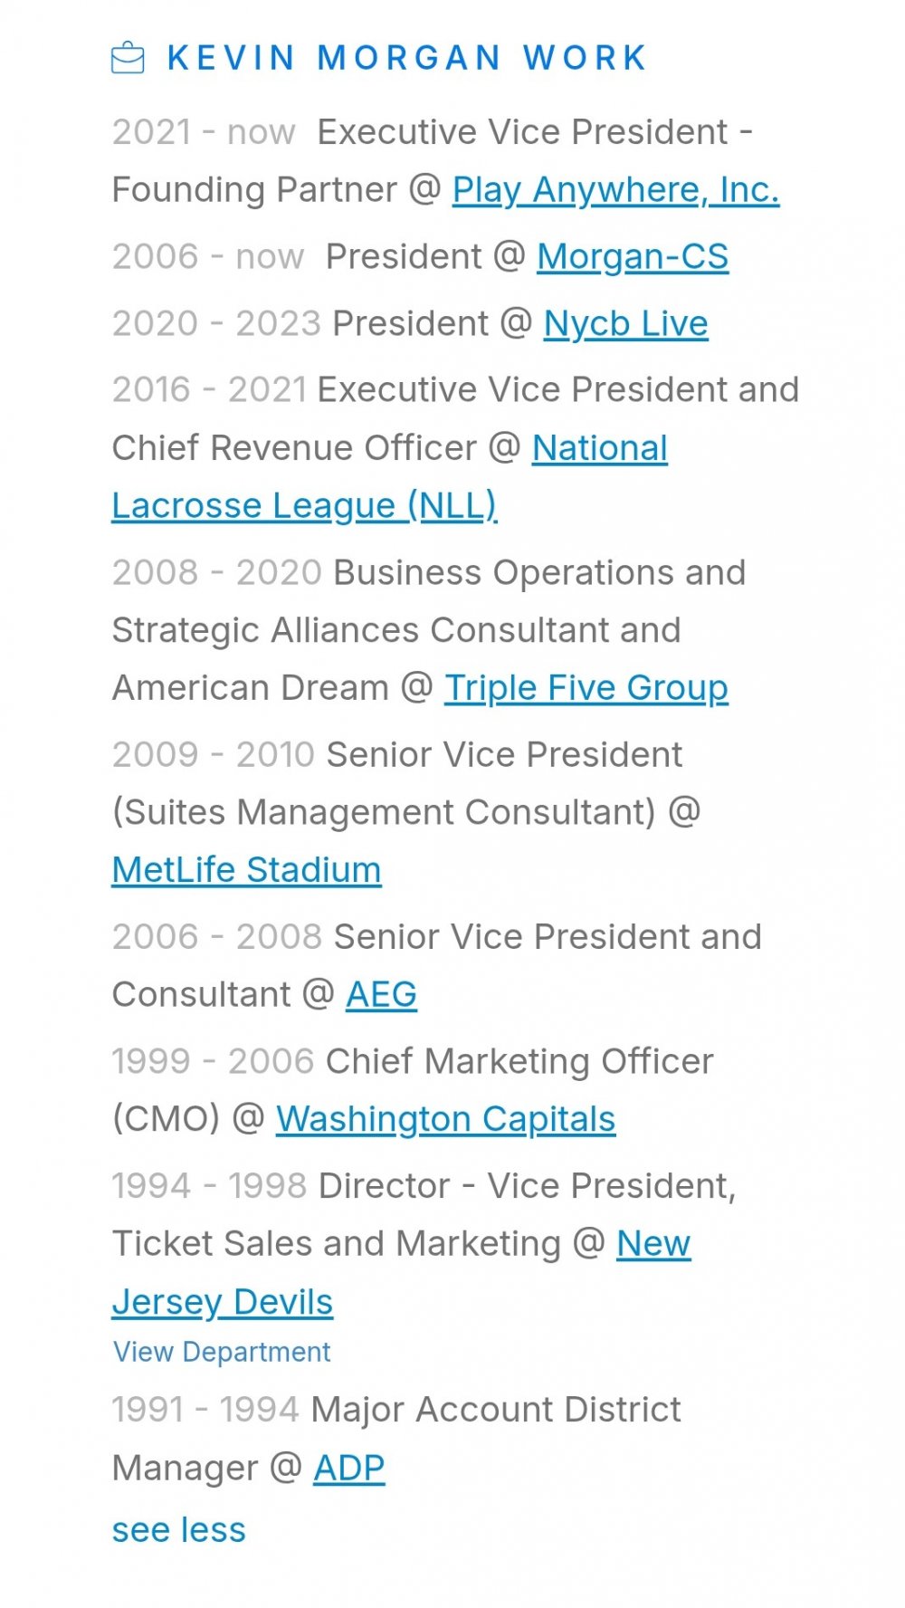Screen dimensions: 905x1608
Task: Click the 2021 - now date entry
Action: (204, 132)
